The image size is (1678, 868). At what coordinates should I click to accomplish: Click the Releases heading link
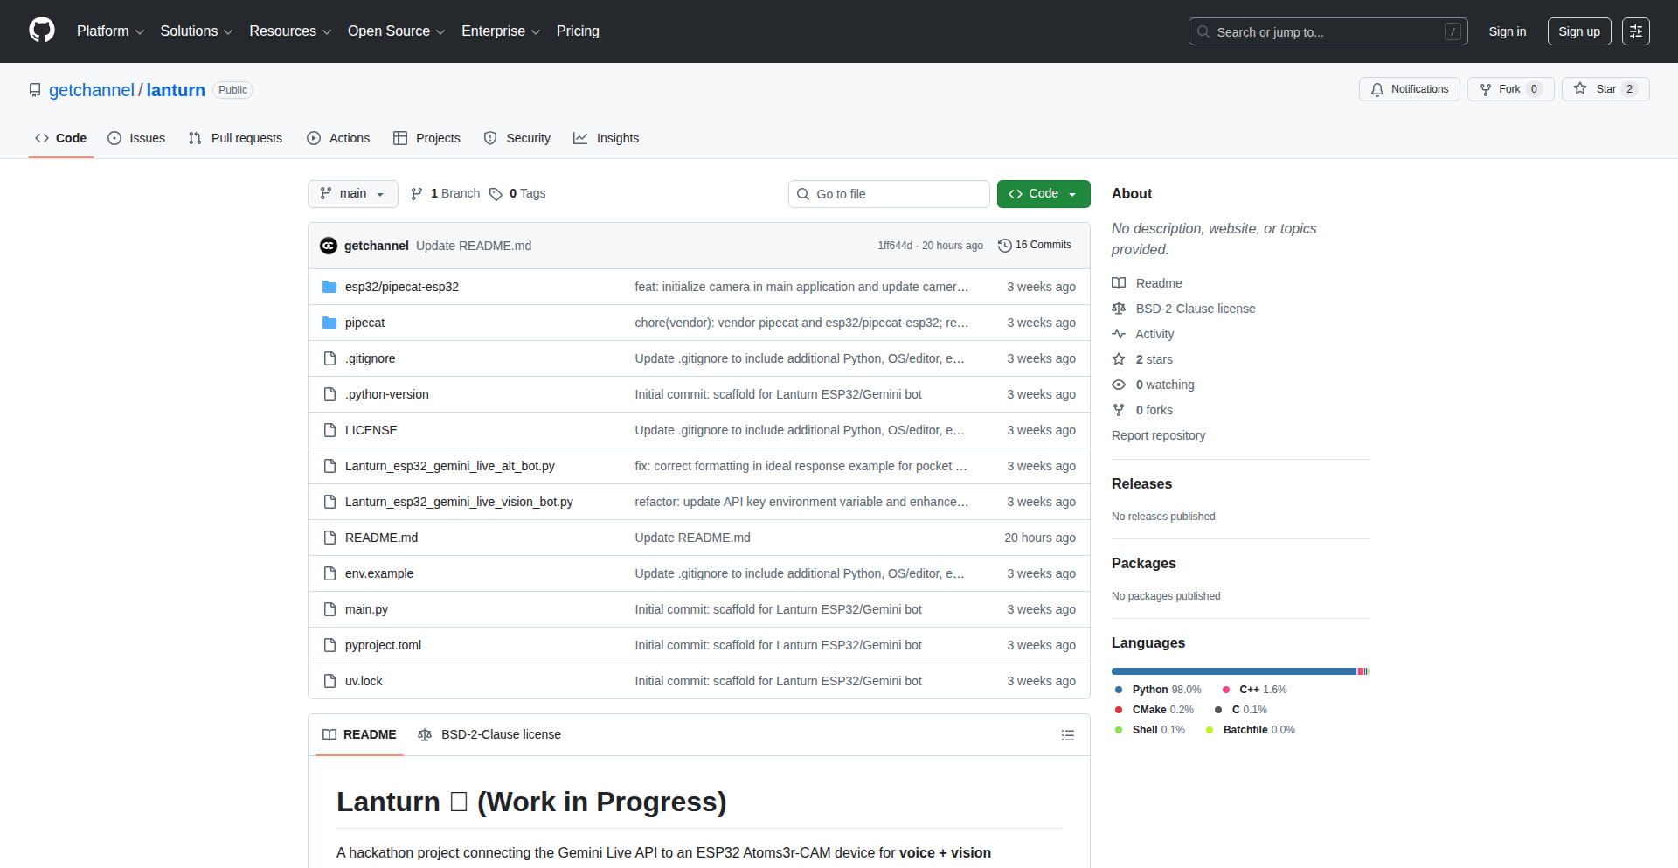pyautogui.click(x=1141, y=484)
